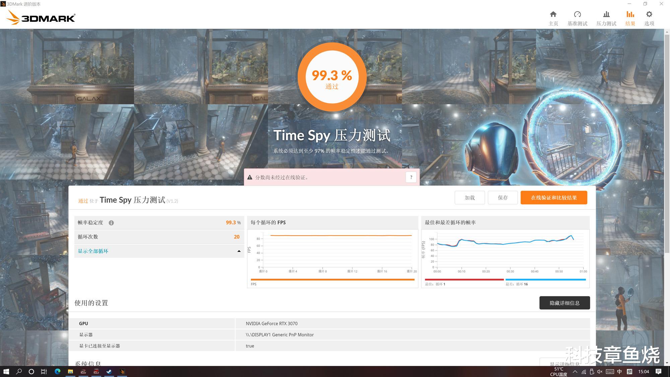The height and width of the screenshot is (377, 670).
Task: Click the touch keyboard tray icon
Action: pyautogui.click(x=610, y=372)
